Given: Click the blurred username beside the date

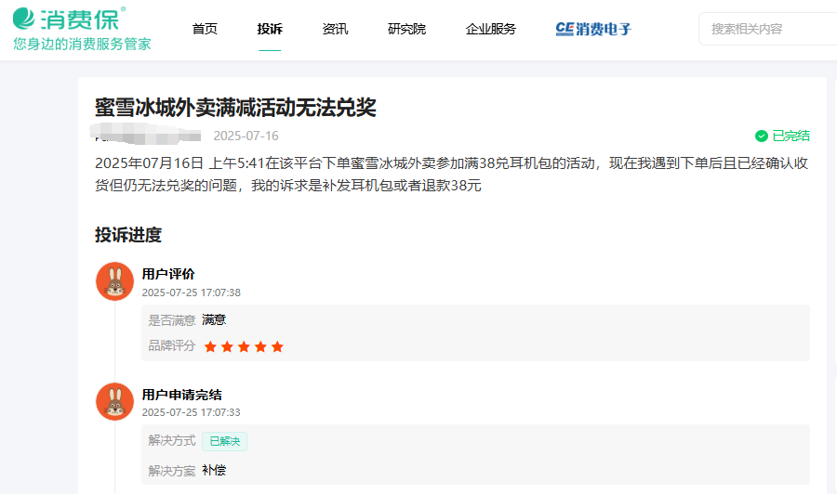Looking at the screenshot, I should click(x=147, y=135).
